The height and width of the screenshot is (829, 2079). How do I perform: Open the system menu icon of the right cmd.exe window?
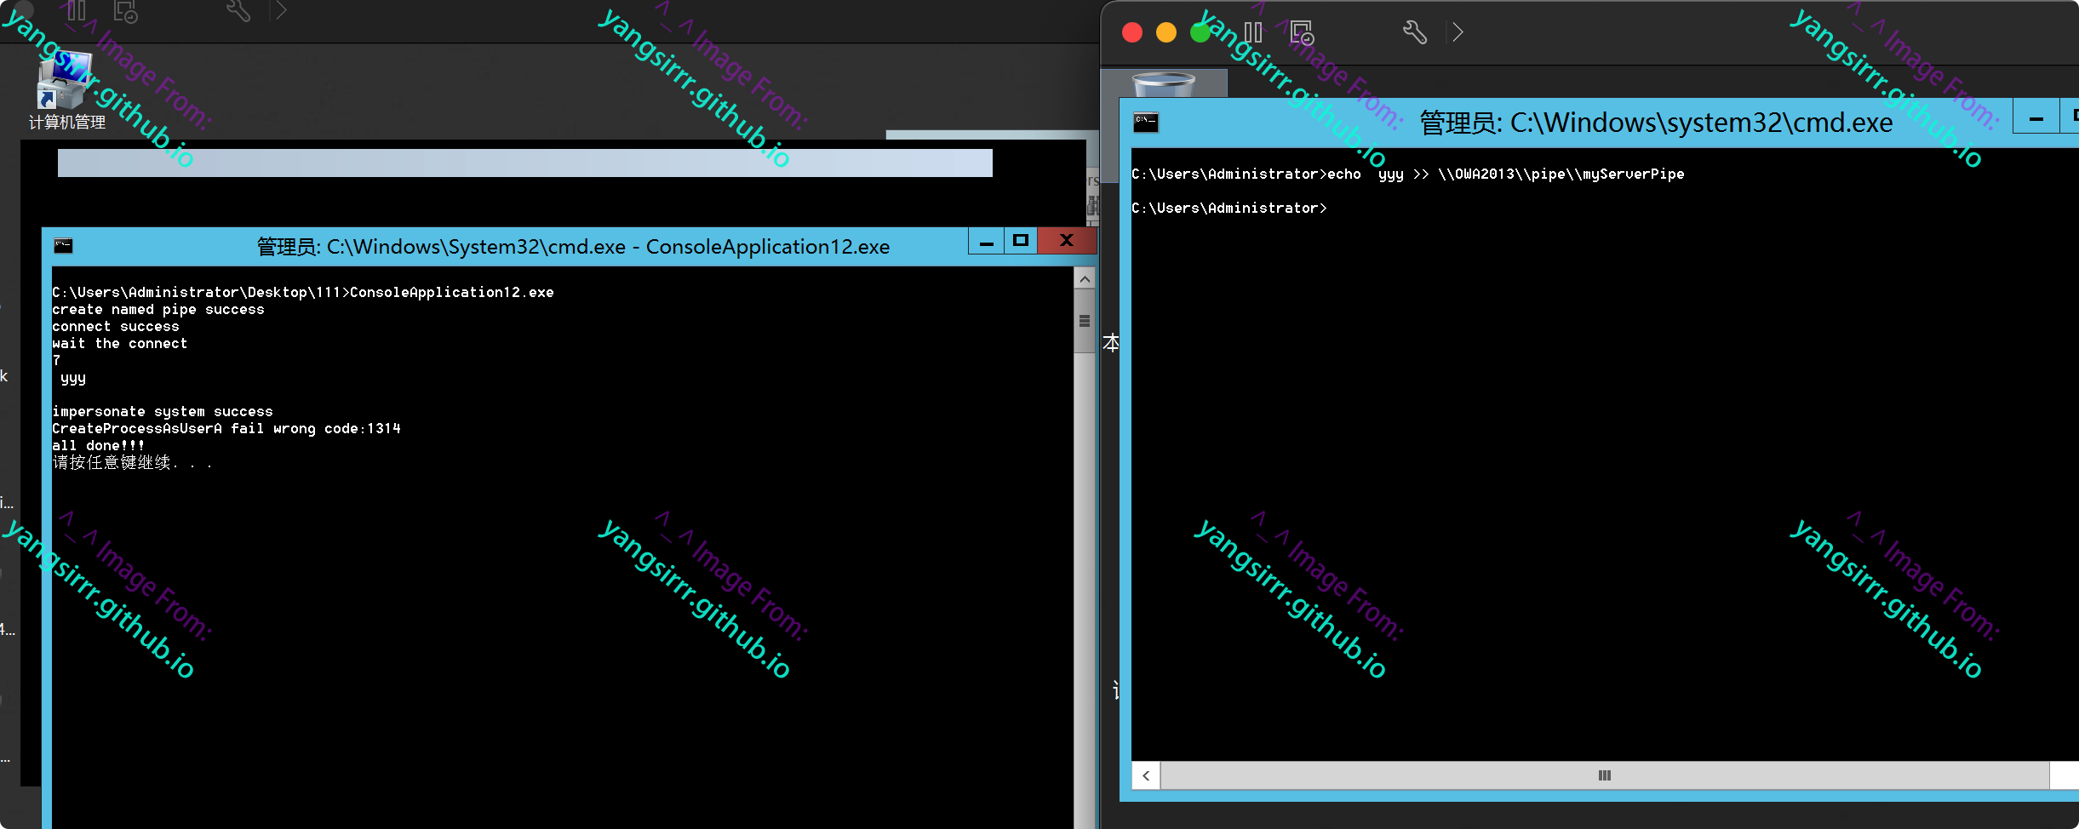point(1146,123)
